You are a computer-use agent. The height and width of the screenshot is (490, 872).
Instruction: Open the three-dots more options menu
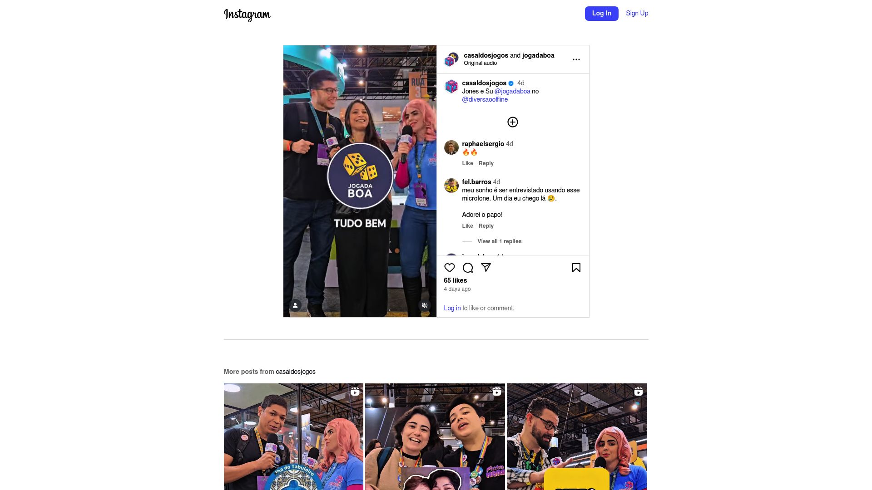click(576, 59)
